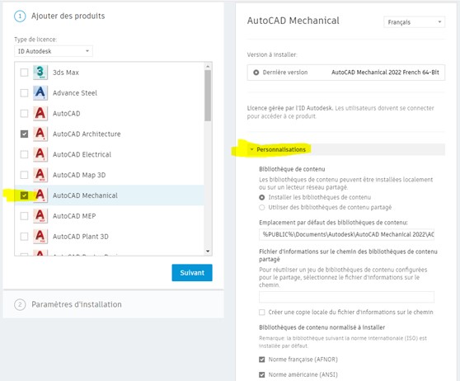The width and height of the screenshot is (460, 381).
Task: Click the product list scroll-up arrow
Action: (x=208, y=66)
